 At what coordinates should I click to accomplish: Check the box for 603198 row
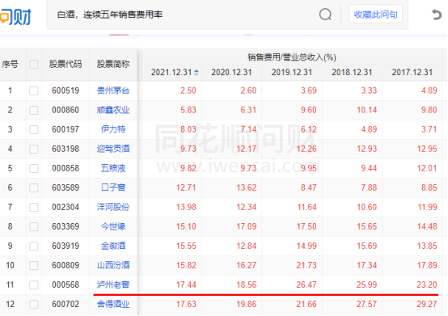(x=34, y=149)
